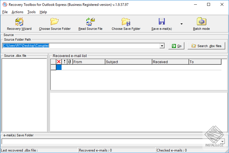Click the application icon in title bar

pyautogui.click(x=5, y=5)
